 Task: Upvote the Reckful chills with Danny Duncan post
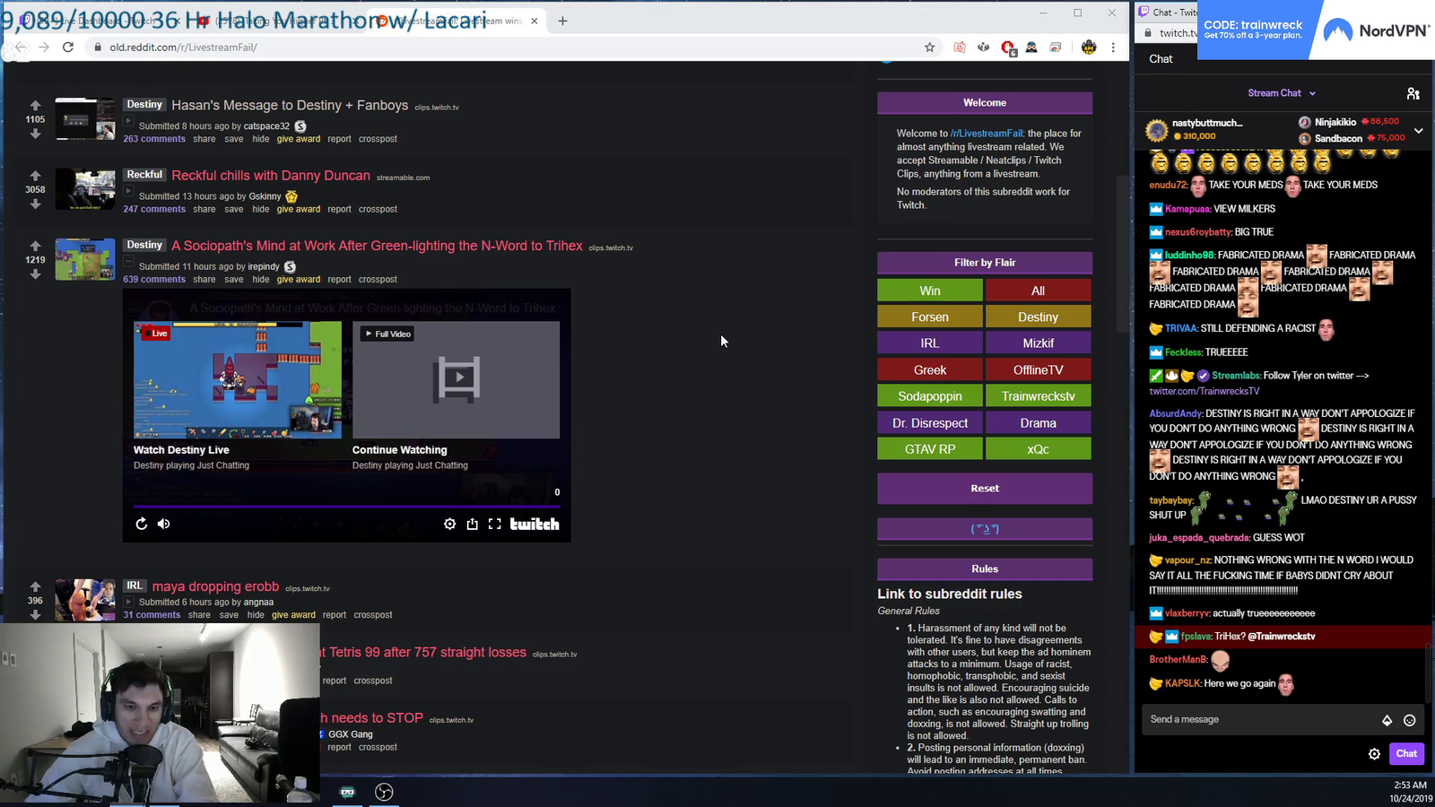pyautogui.click(x=35, y=176)
